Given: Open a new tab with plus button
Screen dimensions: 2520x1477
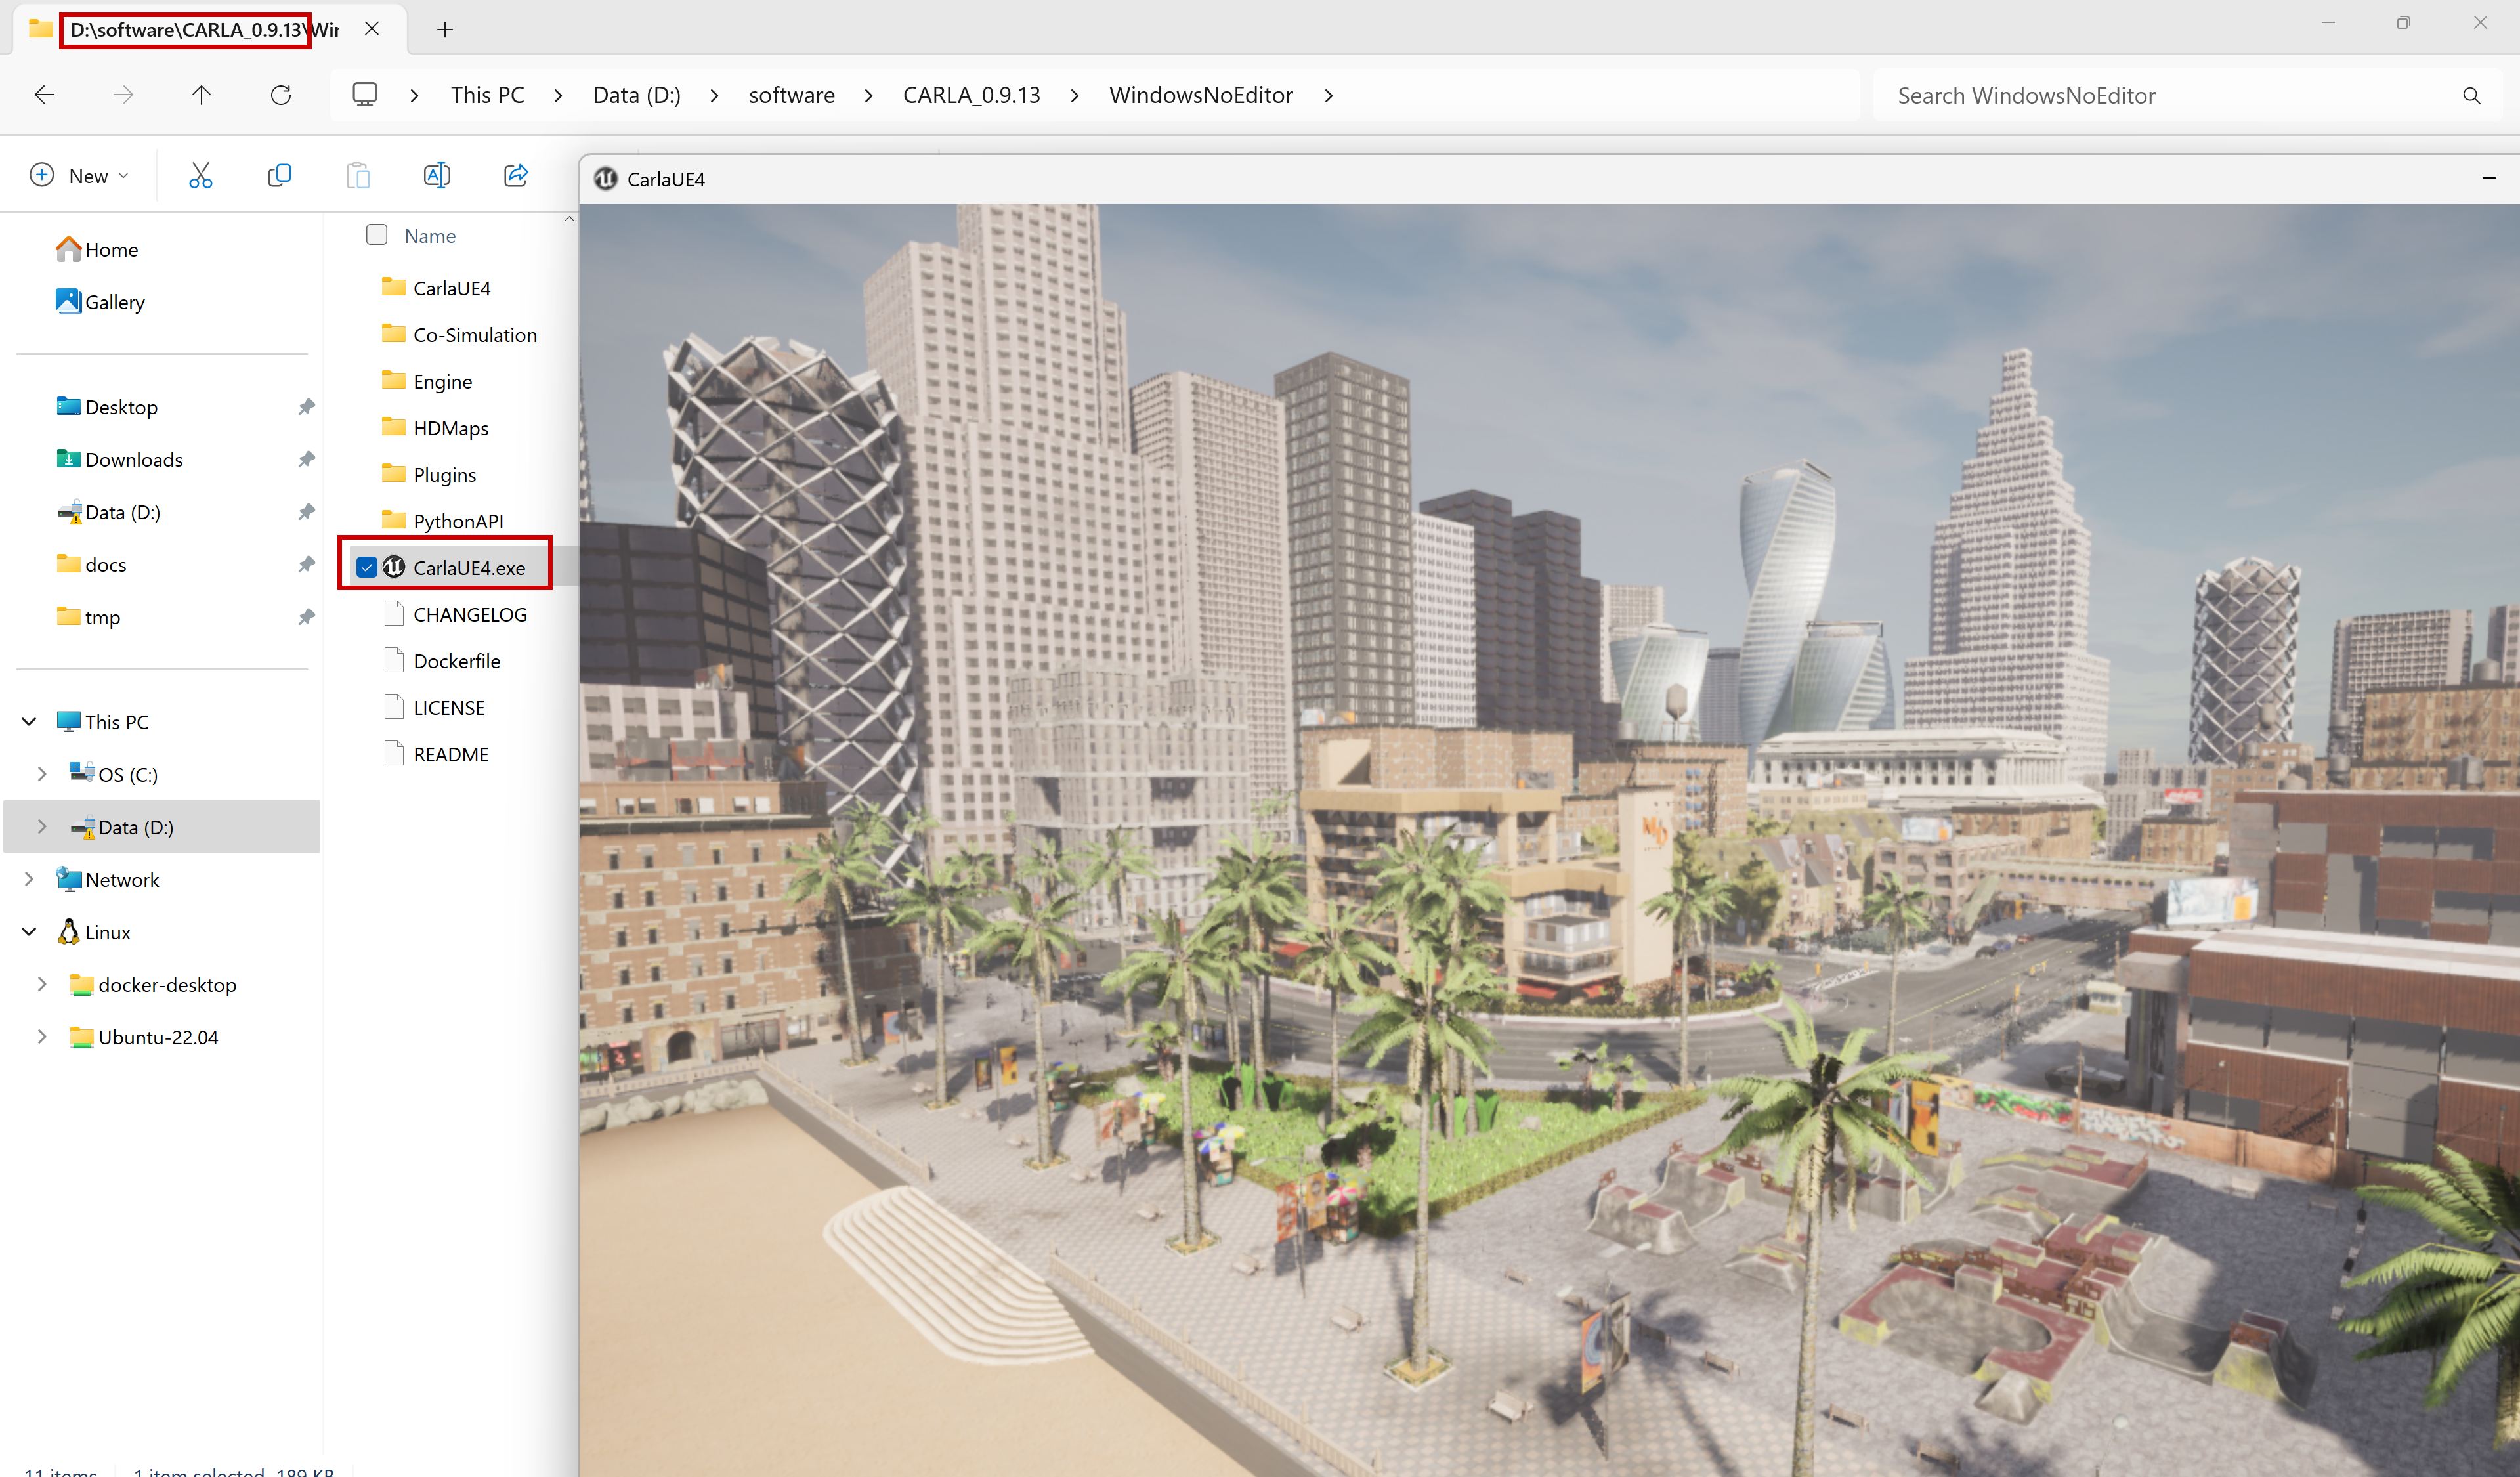Looking at the screenshot, I should pos(445,30).
